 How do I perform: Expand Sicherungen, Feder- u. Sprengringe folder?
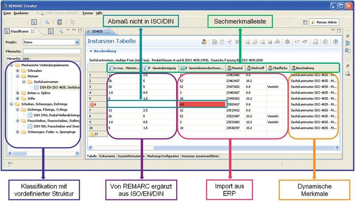coord(17,132)
